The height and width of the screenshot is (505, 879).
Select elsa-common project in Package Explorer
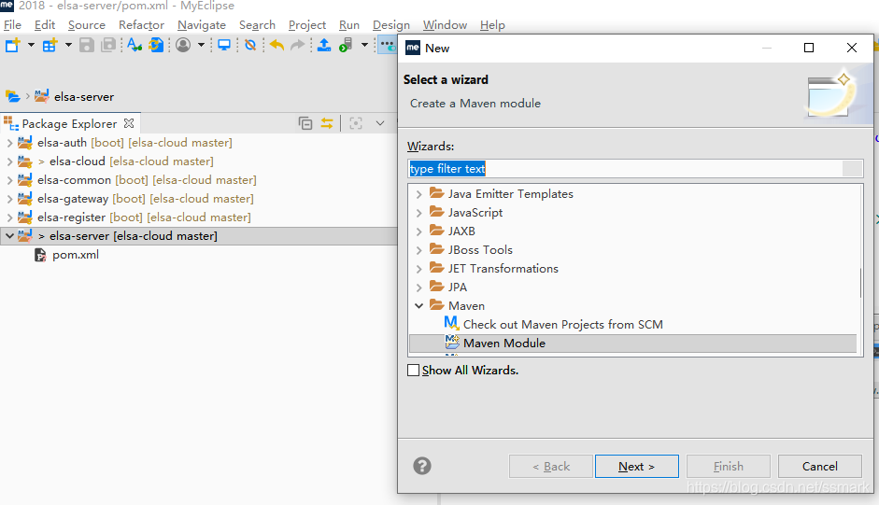pyautogui.click(x=147, y=180)
